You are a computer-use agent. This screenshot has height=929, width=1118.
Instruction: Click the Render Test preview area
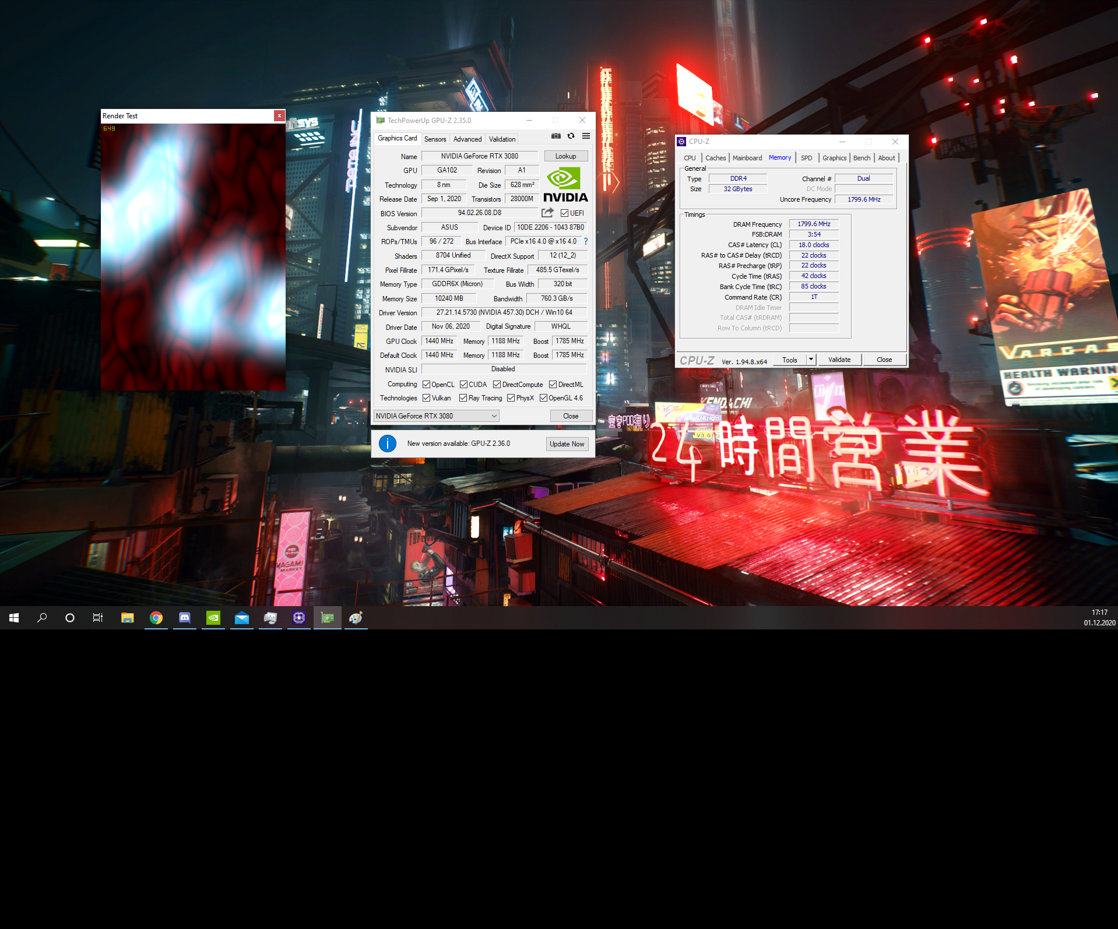coord(193,256)
